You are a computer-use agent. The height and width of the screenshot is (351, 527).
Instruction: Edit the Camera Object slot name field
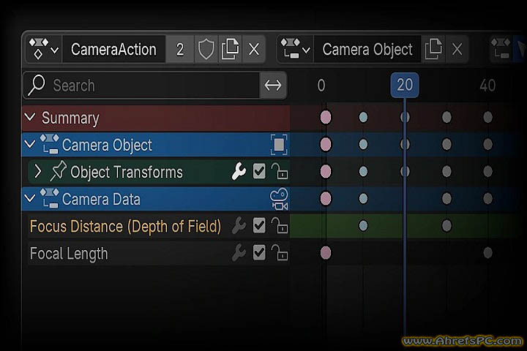pos(367,50)
